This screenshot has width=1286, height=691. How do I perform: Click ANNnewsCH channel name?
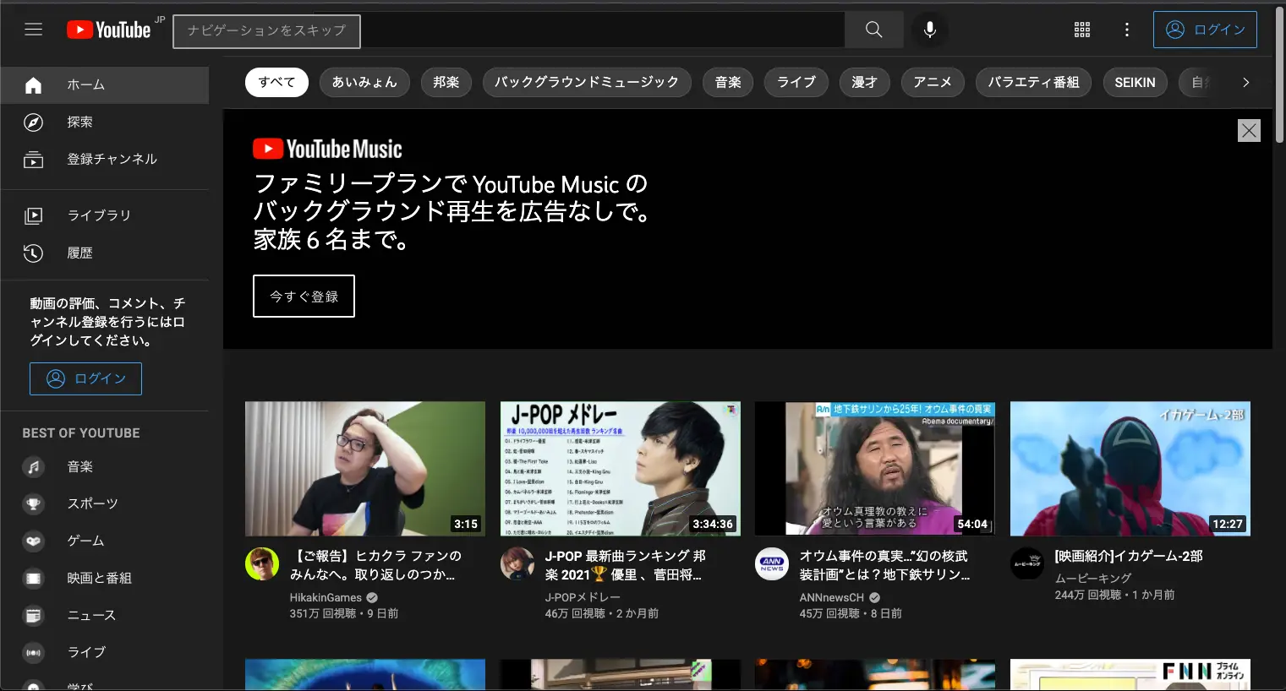[832, 597]
